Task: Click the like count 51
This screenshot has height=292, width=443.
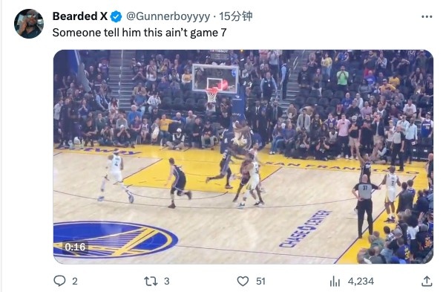Action: click(260, 282)
